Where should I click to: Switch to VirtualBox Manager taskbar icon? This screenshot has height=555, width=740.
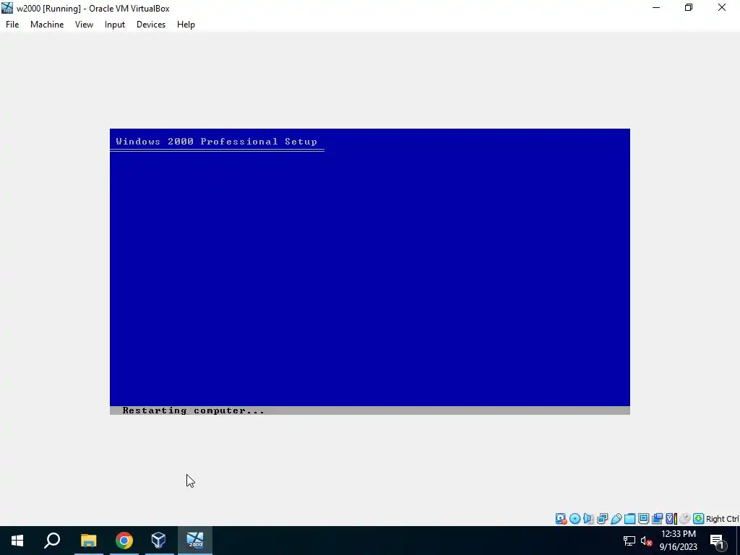159,541
